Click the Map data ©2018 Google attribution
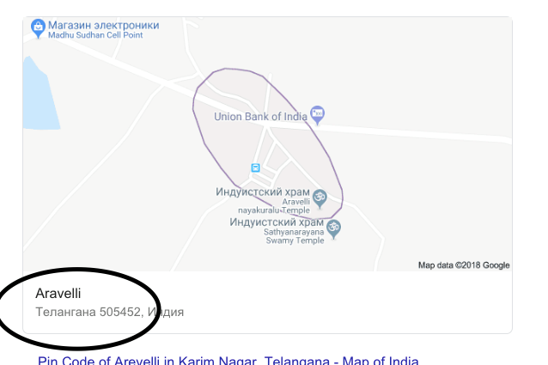 464,265
